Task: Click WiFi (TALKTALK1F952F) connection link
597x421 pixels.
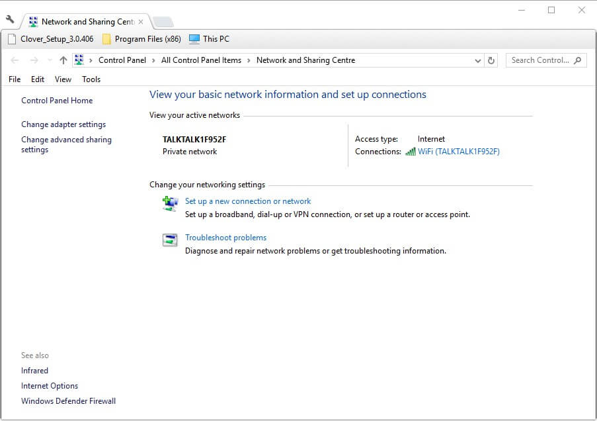Action: 459,152
